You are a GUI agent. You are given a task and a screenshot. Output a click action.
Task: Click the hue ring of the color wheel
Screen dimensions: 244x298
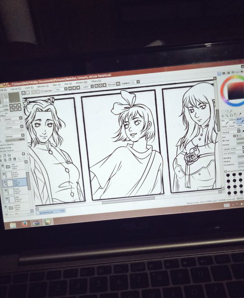[222, 91]
